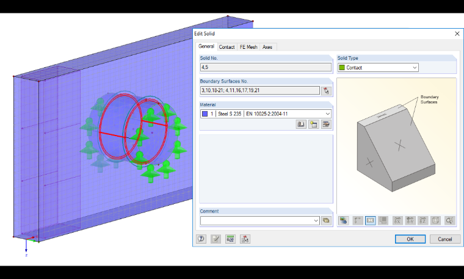464x279 pixels.
Task: Click the pick-solid-in-graphic icon at the dialog's lower left
Action: 245,239
